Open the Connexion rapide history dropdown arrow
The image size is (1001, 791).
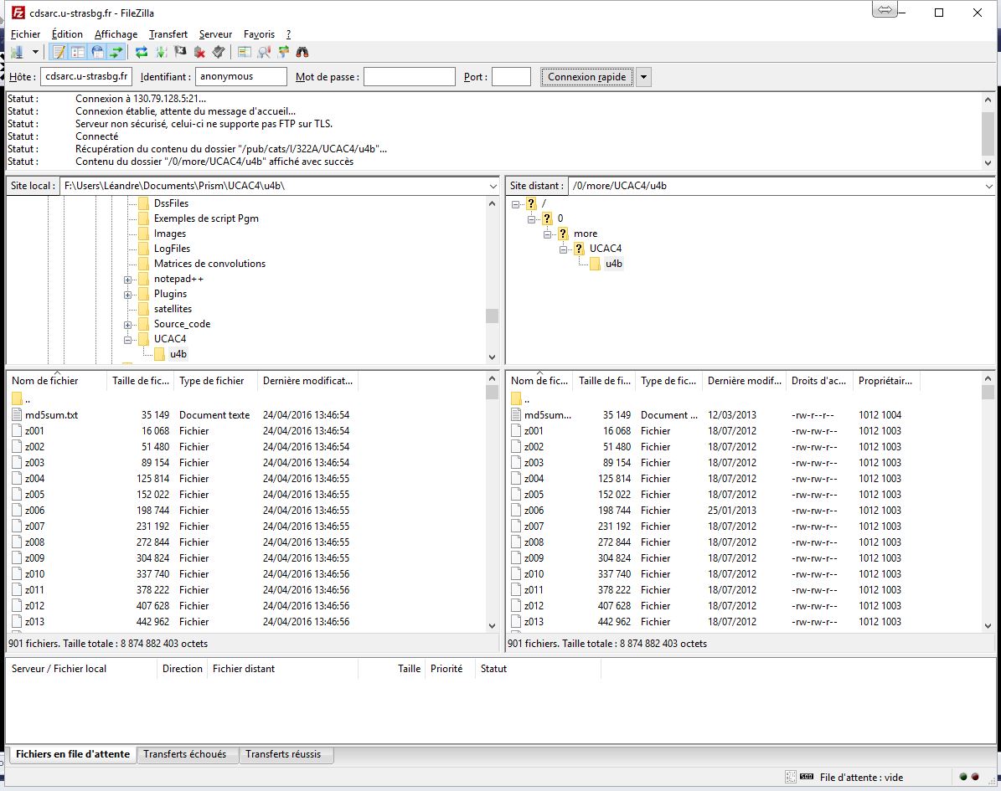tap(643, 77)
